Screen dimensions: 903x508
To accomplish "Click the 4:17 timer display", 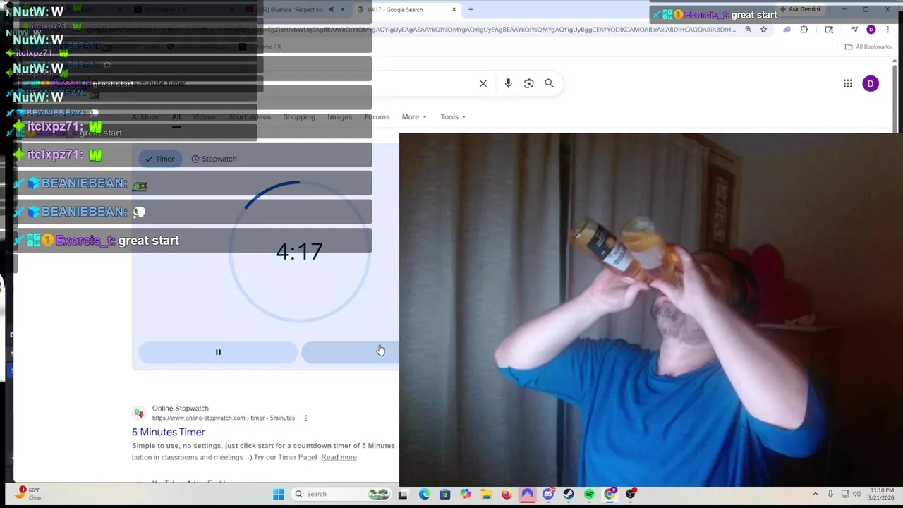I will click(x=299, y=251).
